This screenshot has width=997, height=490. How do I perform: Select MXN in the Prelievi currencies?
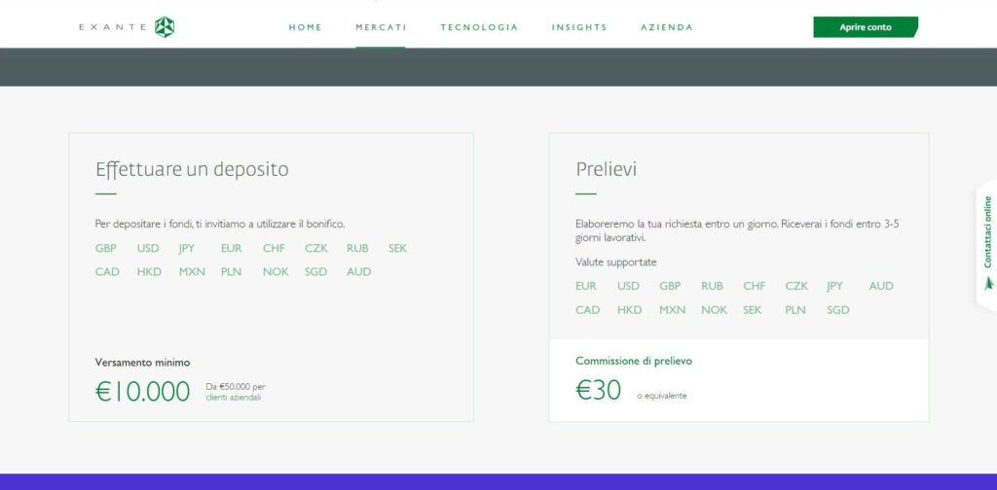[672, 310]
